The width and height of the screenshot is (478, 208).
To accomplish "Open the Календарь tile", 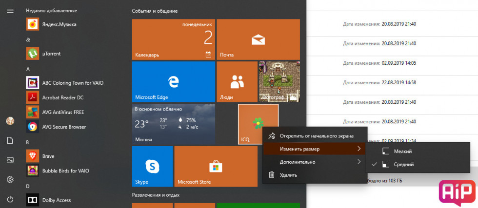I will click(174, 39).
